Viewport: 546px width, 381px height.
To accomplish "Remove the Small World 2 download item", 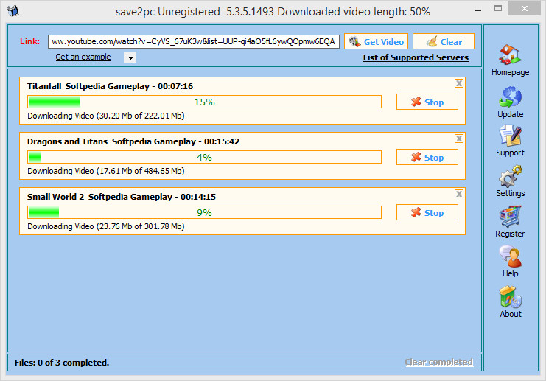I will (459, 194).
